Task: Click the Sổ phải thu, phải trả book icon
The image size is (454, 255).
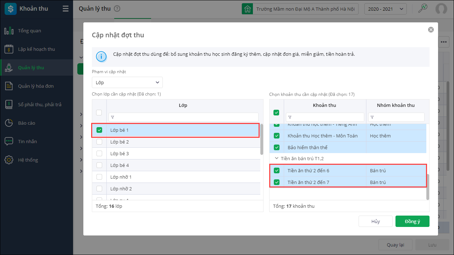Action: tap(9, 105)
